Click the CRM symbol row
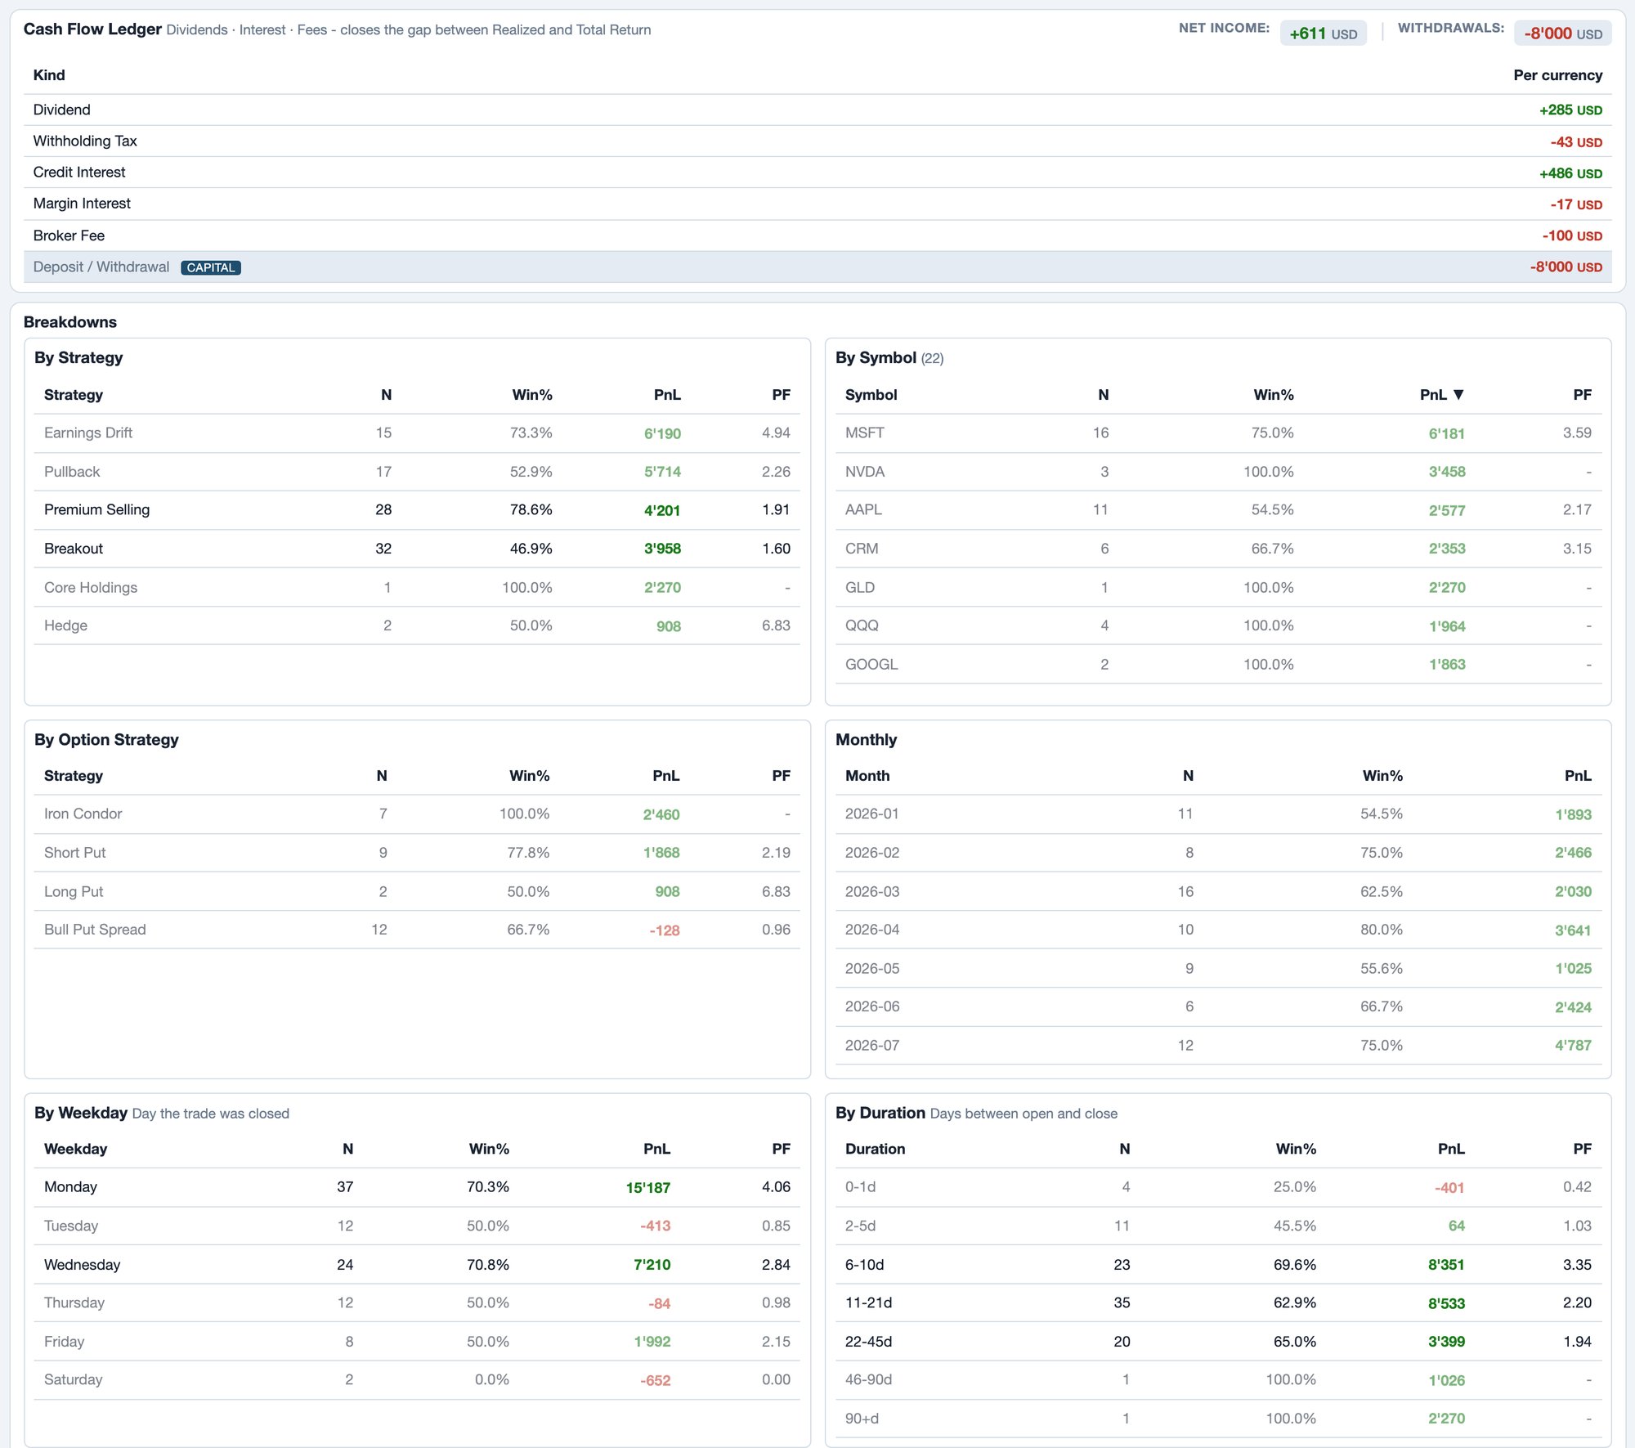 coord(1218,549)
